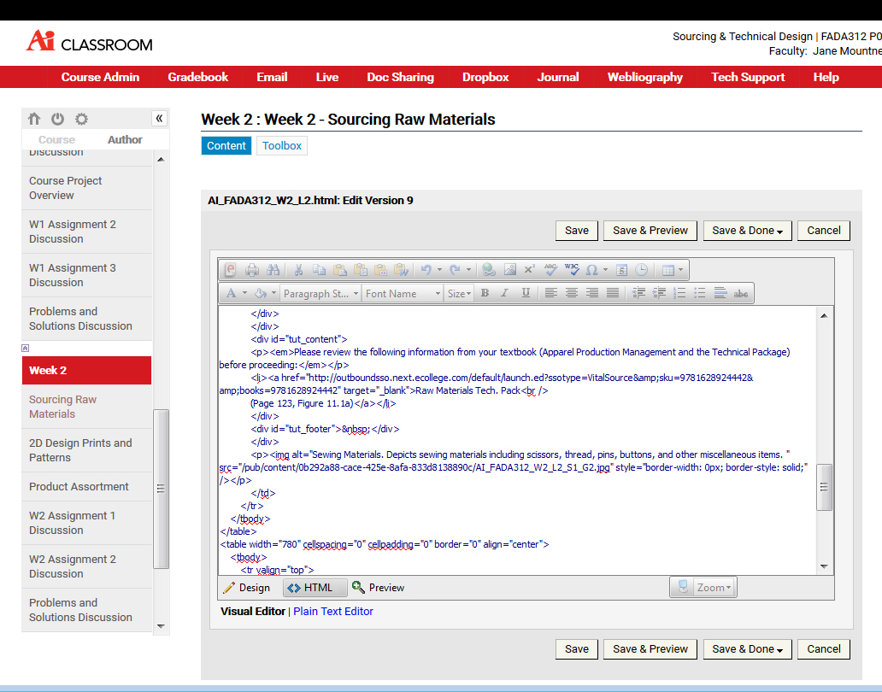The width and height of the screenshot is (882, 692).
Task: Open the Gradebook menu
Action: coord(197,77)
